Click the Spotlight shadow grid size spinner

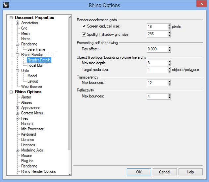click(x=170, y=34)
